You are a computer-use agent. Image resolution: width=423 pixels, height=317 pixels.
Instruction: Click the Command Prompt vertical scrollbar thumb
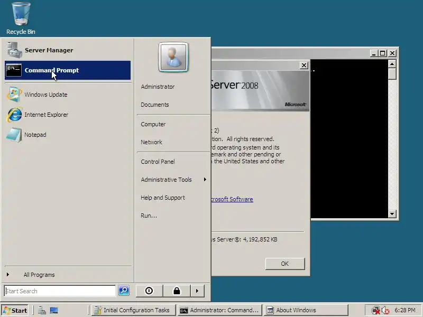point(392,74)
